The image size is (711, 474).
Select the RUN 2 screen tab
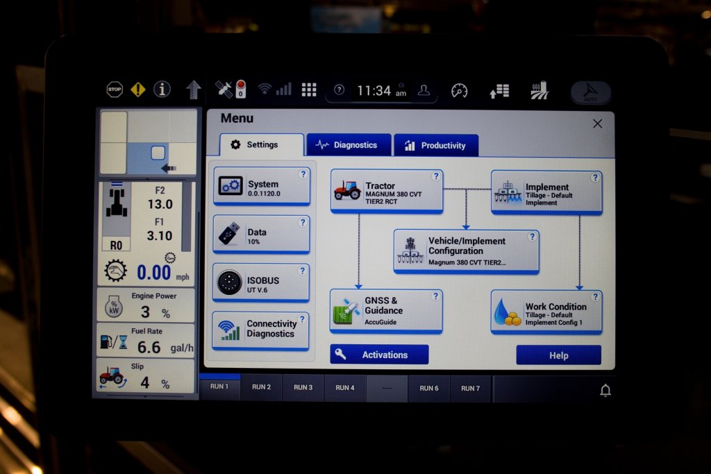click(x=261, y=387)
